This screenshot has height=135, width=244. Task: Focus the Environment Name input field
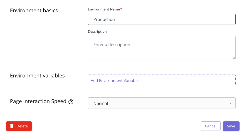[161, 19]
